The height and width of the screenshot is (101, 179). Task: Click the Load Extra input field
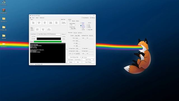49,36
